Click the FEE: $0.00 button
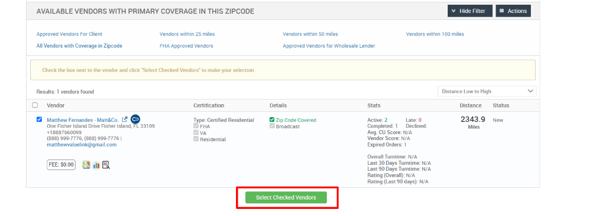This screenshot has height=216, width=604. click(x=61, y=164)
